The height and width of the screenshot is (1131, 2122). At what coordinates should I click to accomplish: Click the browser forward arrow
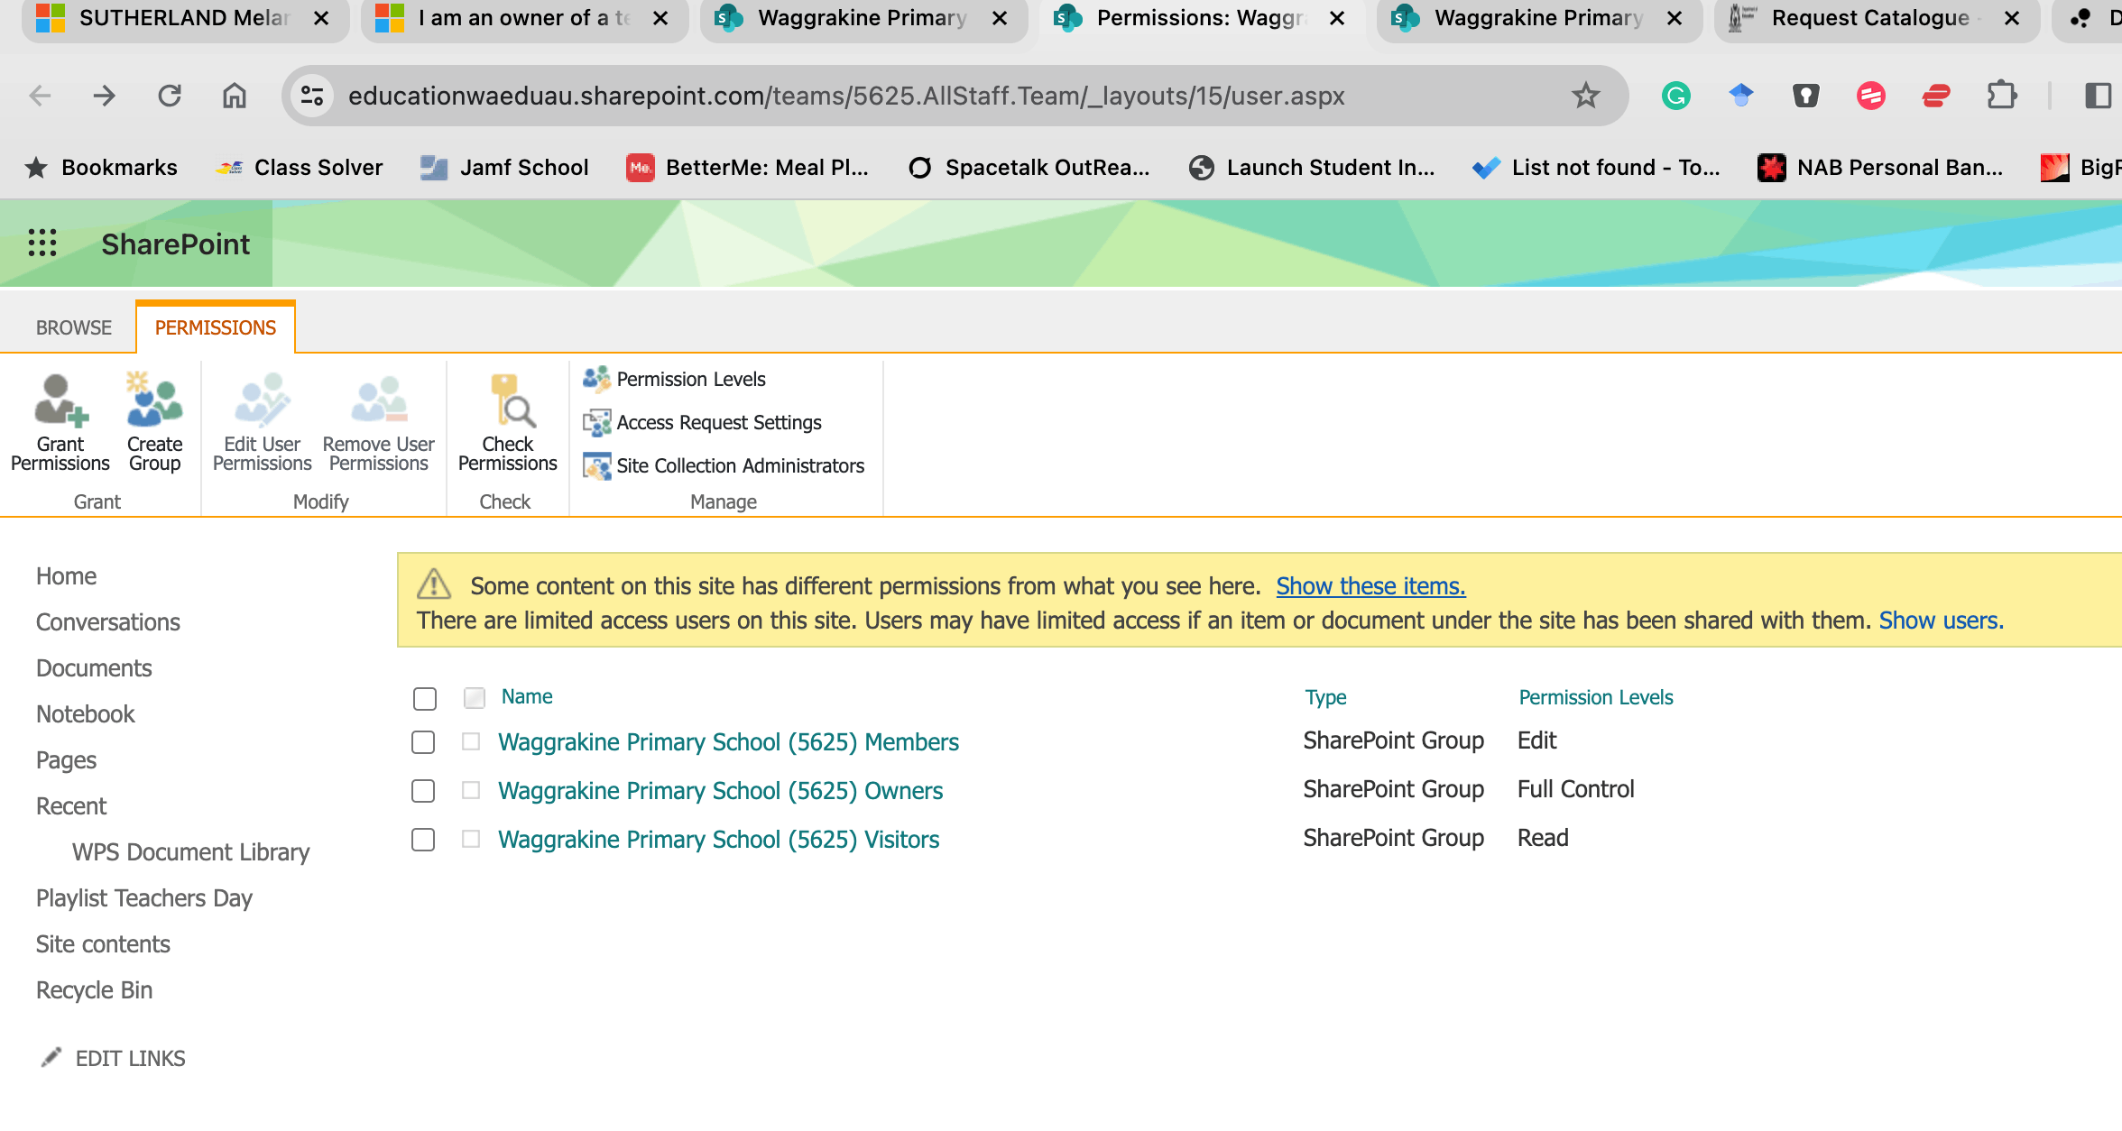105,96
